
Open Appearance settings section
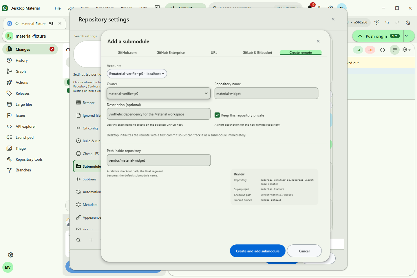87,217
